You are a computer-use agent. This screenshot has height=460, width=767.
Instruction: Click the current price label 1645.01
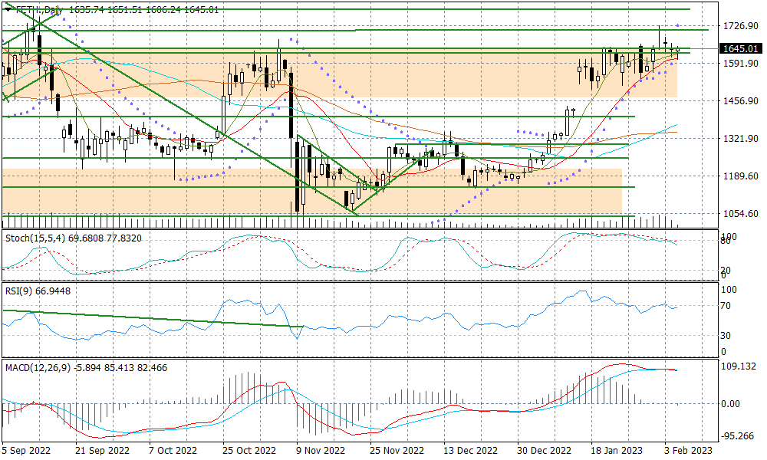pos(741,49)
